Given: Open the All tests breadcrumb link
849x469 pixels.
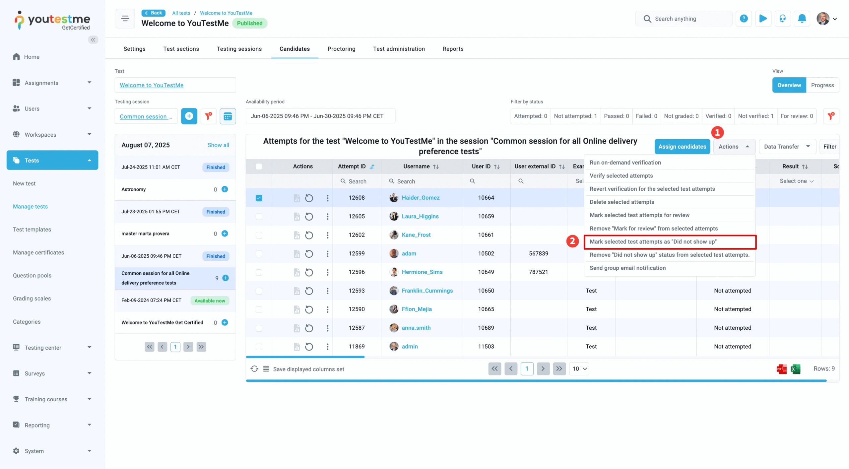Looking at the screenshot, I should pos(181,13).
